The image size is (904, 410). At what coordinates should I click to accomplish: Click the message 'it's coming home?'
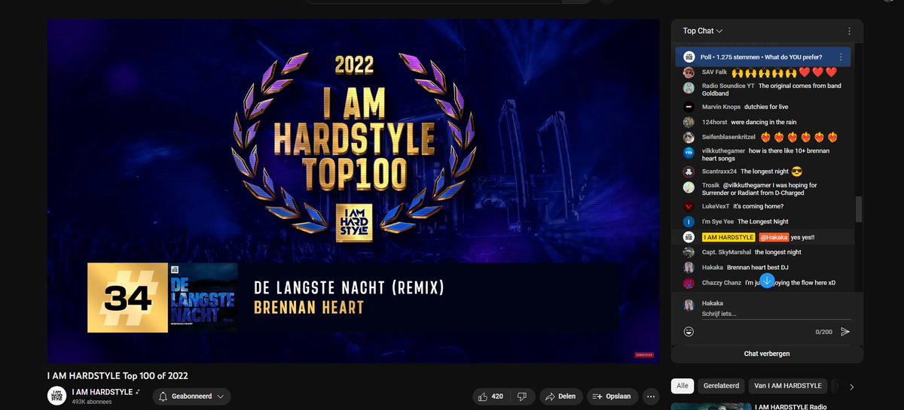(759, 206)
